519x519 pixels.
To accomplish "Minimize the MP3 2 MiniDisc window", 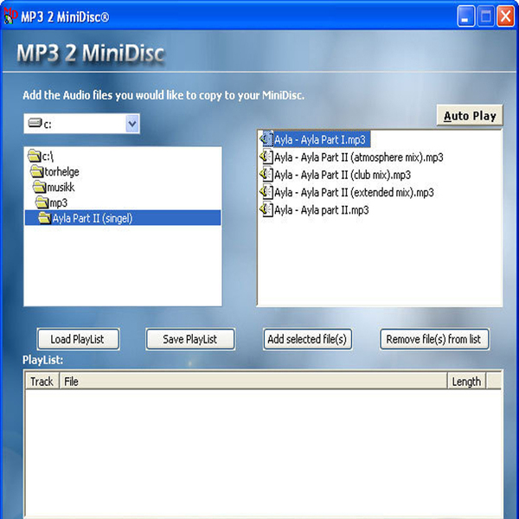I will 465,16.
